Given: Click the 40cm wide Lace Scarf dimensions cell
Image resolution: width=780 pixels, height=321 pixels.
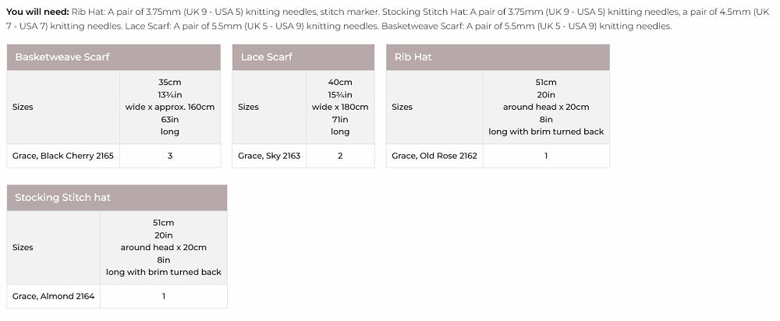Looking at the screenshot, I should tap(340, 107).
